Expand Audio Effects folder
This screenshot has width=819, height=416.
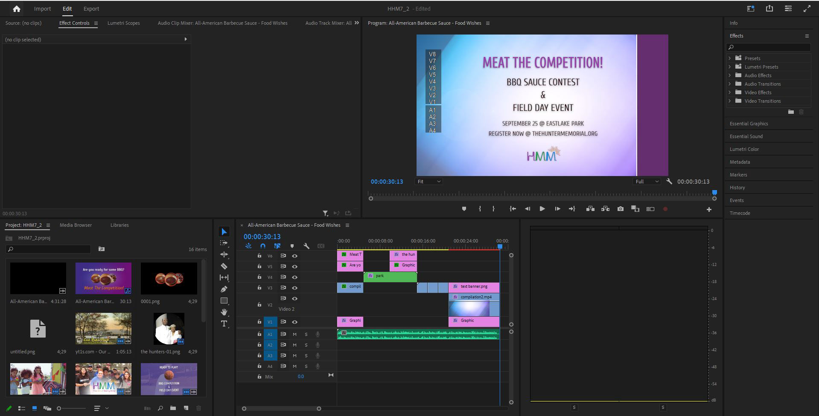pyautogui.click(x=729, y=75)
